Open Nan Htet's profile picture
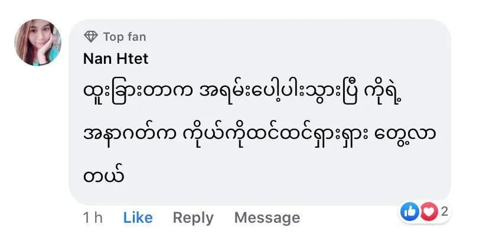The image size is (489, 234). click(x=38, y=43)
